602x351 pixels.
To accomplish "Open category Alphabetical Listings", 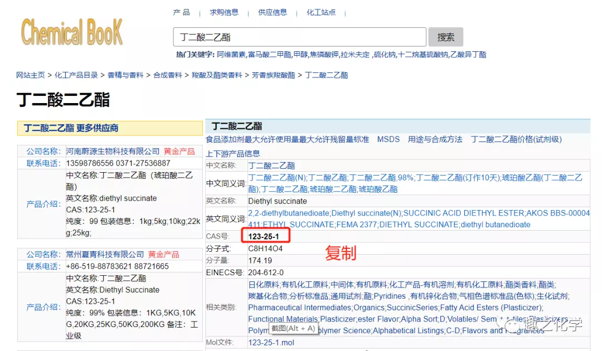I will 408,331.
